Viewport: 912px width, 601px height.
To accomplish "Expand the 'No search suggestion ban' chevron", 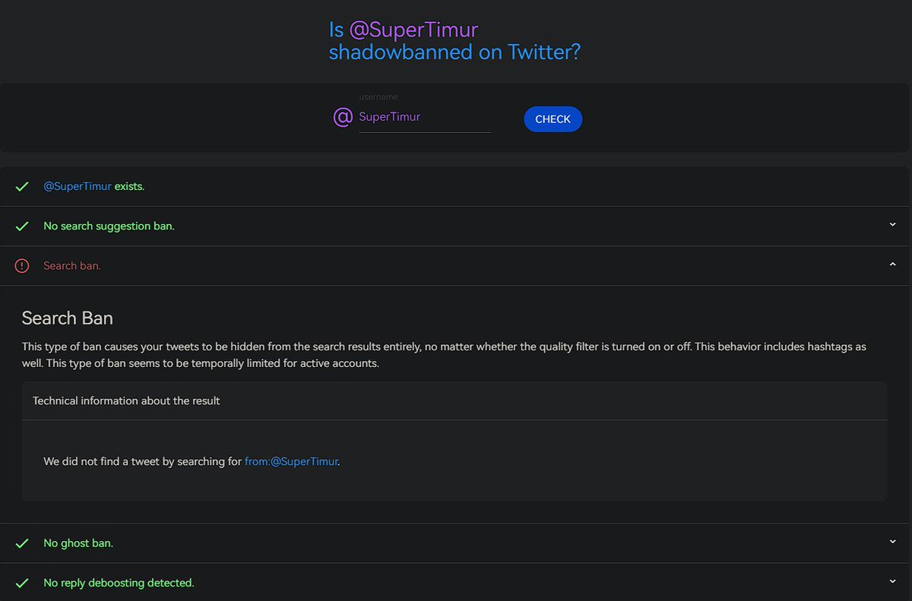I will 892,225.
